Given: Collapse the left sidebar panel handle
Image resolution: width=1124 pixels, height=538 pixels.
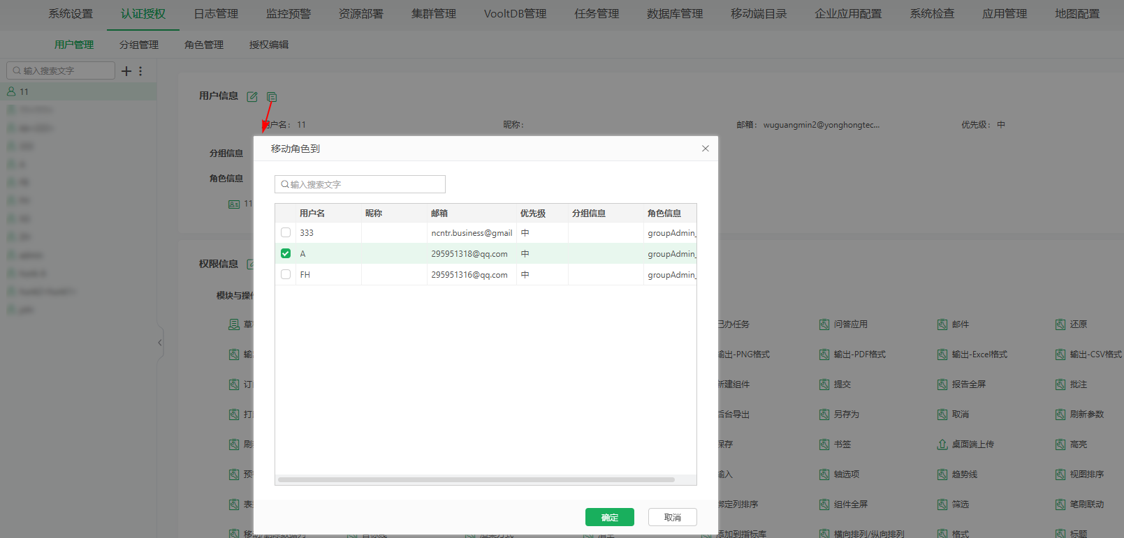Looking at the screenshot, I should coord(160,343).
